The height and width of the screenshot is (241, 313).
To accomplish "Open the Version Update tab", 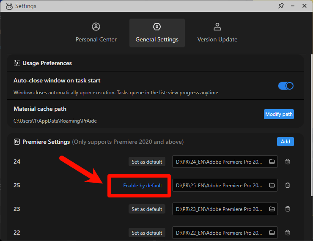I will (x=217, y=33).
